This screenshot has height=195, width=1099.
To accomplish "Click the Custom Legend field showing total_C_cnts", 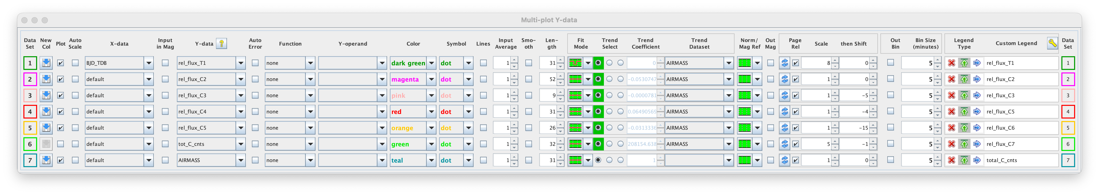I will [1021, 160].
